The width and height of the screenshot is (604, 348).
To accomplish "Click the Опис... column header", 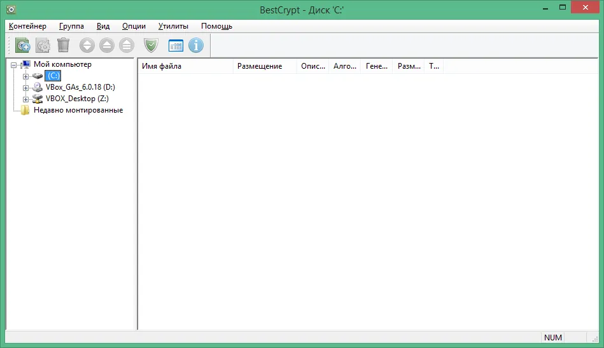I will pos(313,66).
